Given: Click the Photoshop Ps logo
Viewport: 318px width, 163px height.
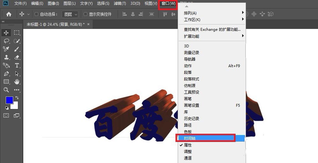Looking at the screenshot, I should pos(6,3).
